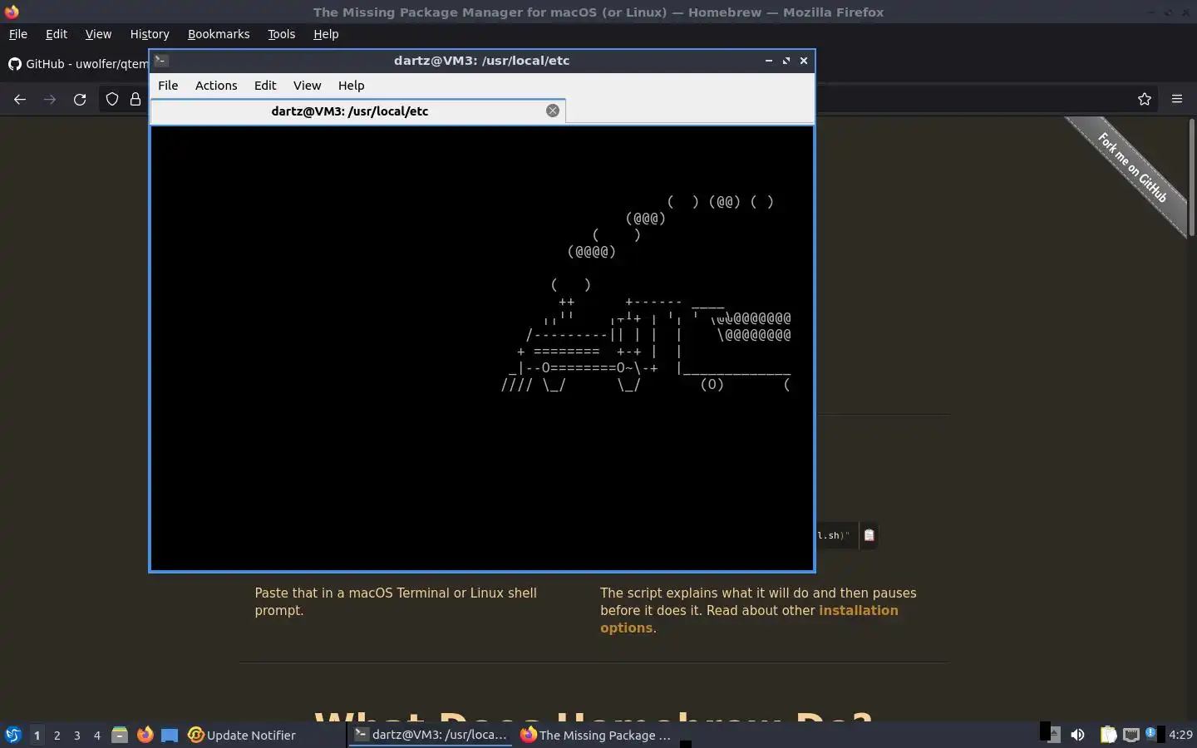Open Firefox Tools menu

pos(281,34)
